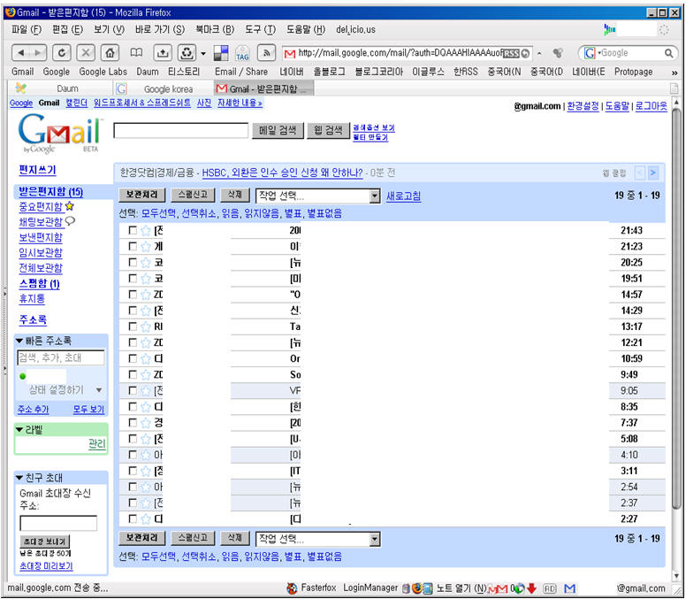Click the upload tray toolbar icon
Image resolution: width=686 pixels, height=599 pixels.
coord(163,53)
